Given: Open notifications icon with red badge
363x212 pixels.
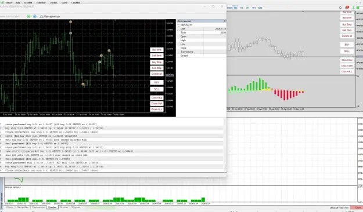Looking at the screenshot, I should click(347, 8).
